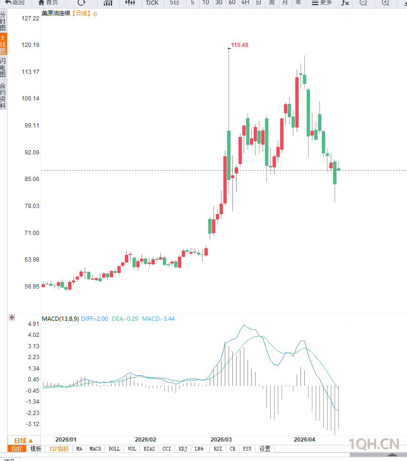Viewport: 407px width, 461px height.
Task: Zoom out with the minus magnifier
Action: [x=363, y=2]
